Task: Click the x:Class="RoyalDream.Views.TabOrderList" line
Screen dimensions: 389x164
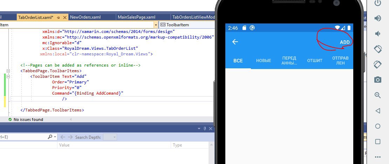Action: click(x=90, y=48)
